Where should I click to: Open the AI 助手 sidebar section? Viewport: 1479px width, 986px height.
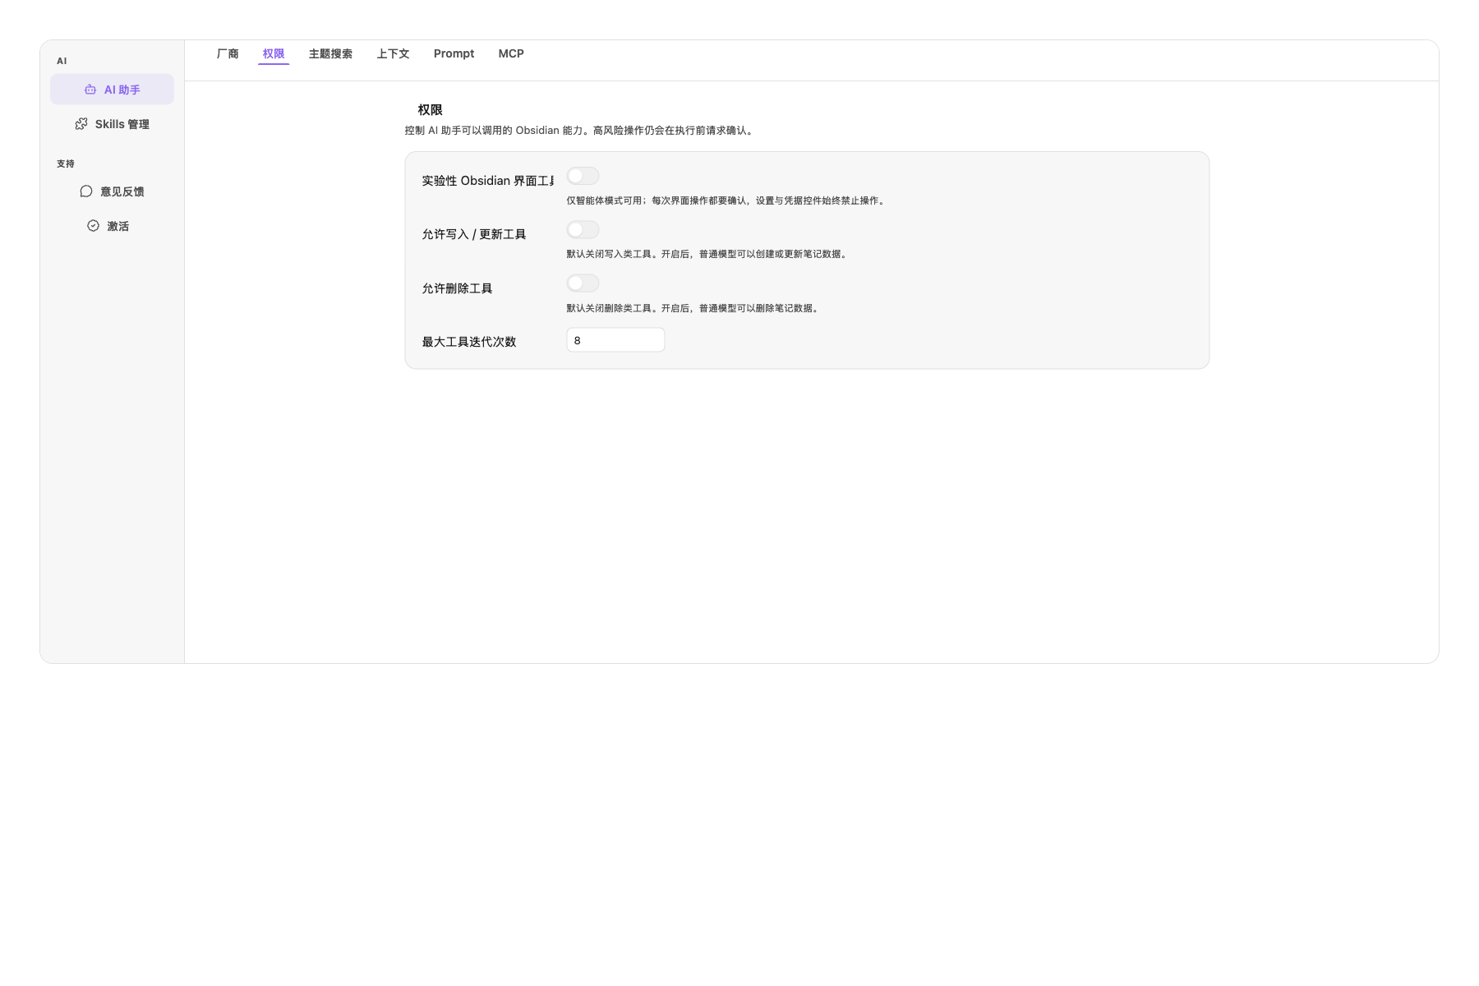(x=112, y=90)
